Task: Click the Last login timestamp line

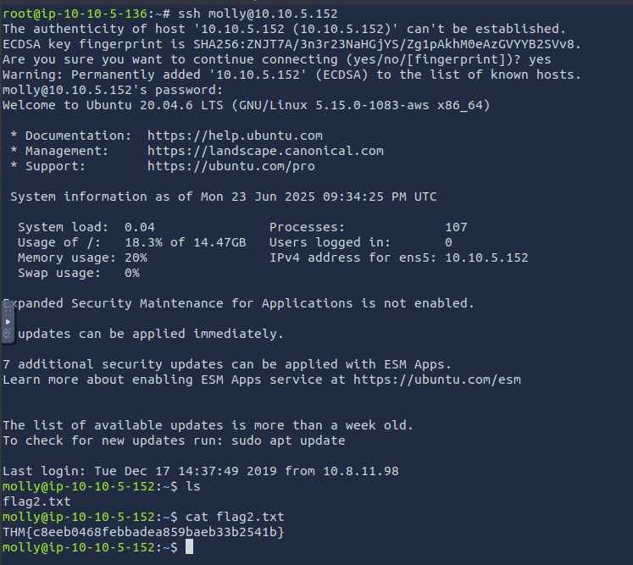Action: (x=201, y=471)
